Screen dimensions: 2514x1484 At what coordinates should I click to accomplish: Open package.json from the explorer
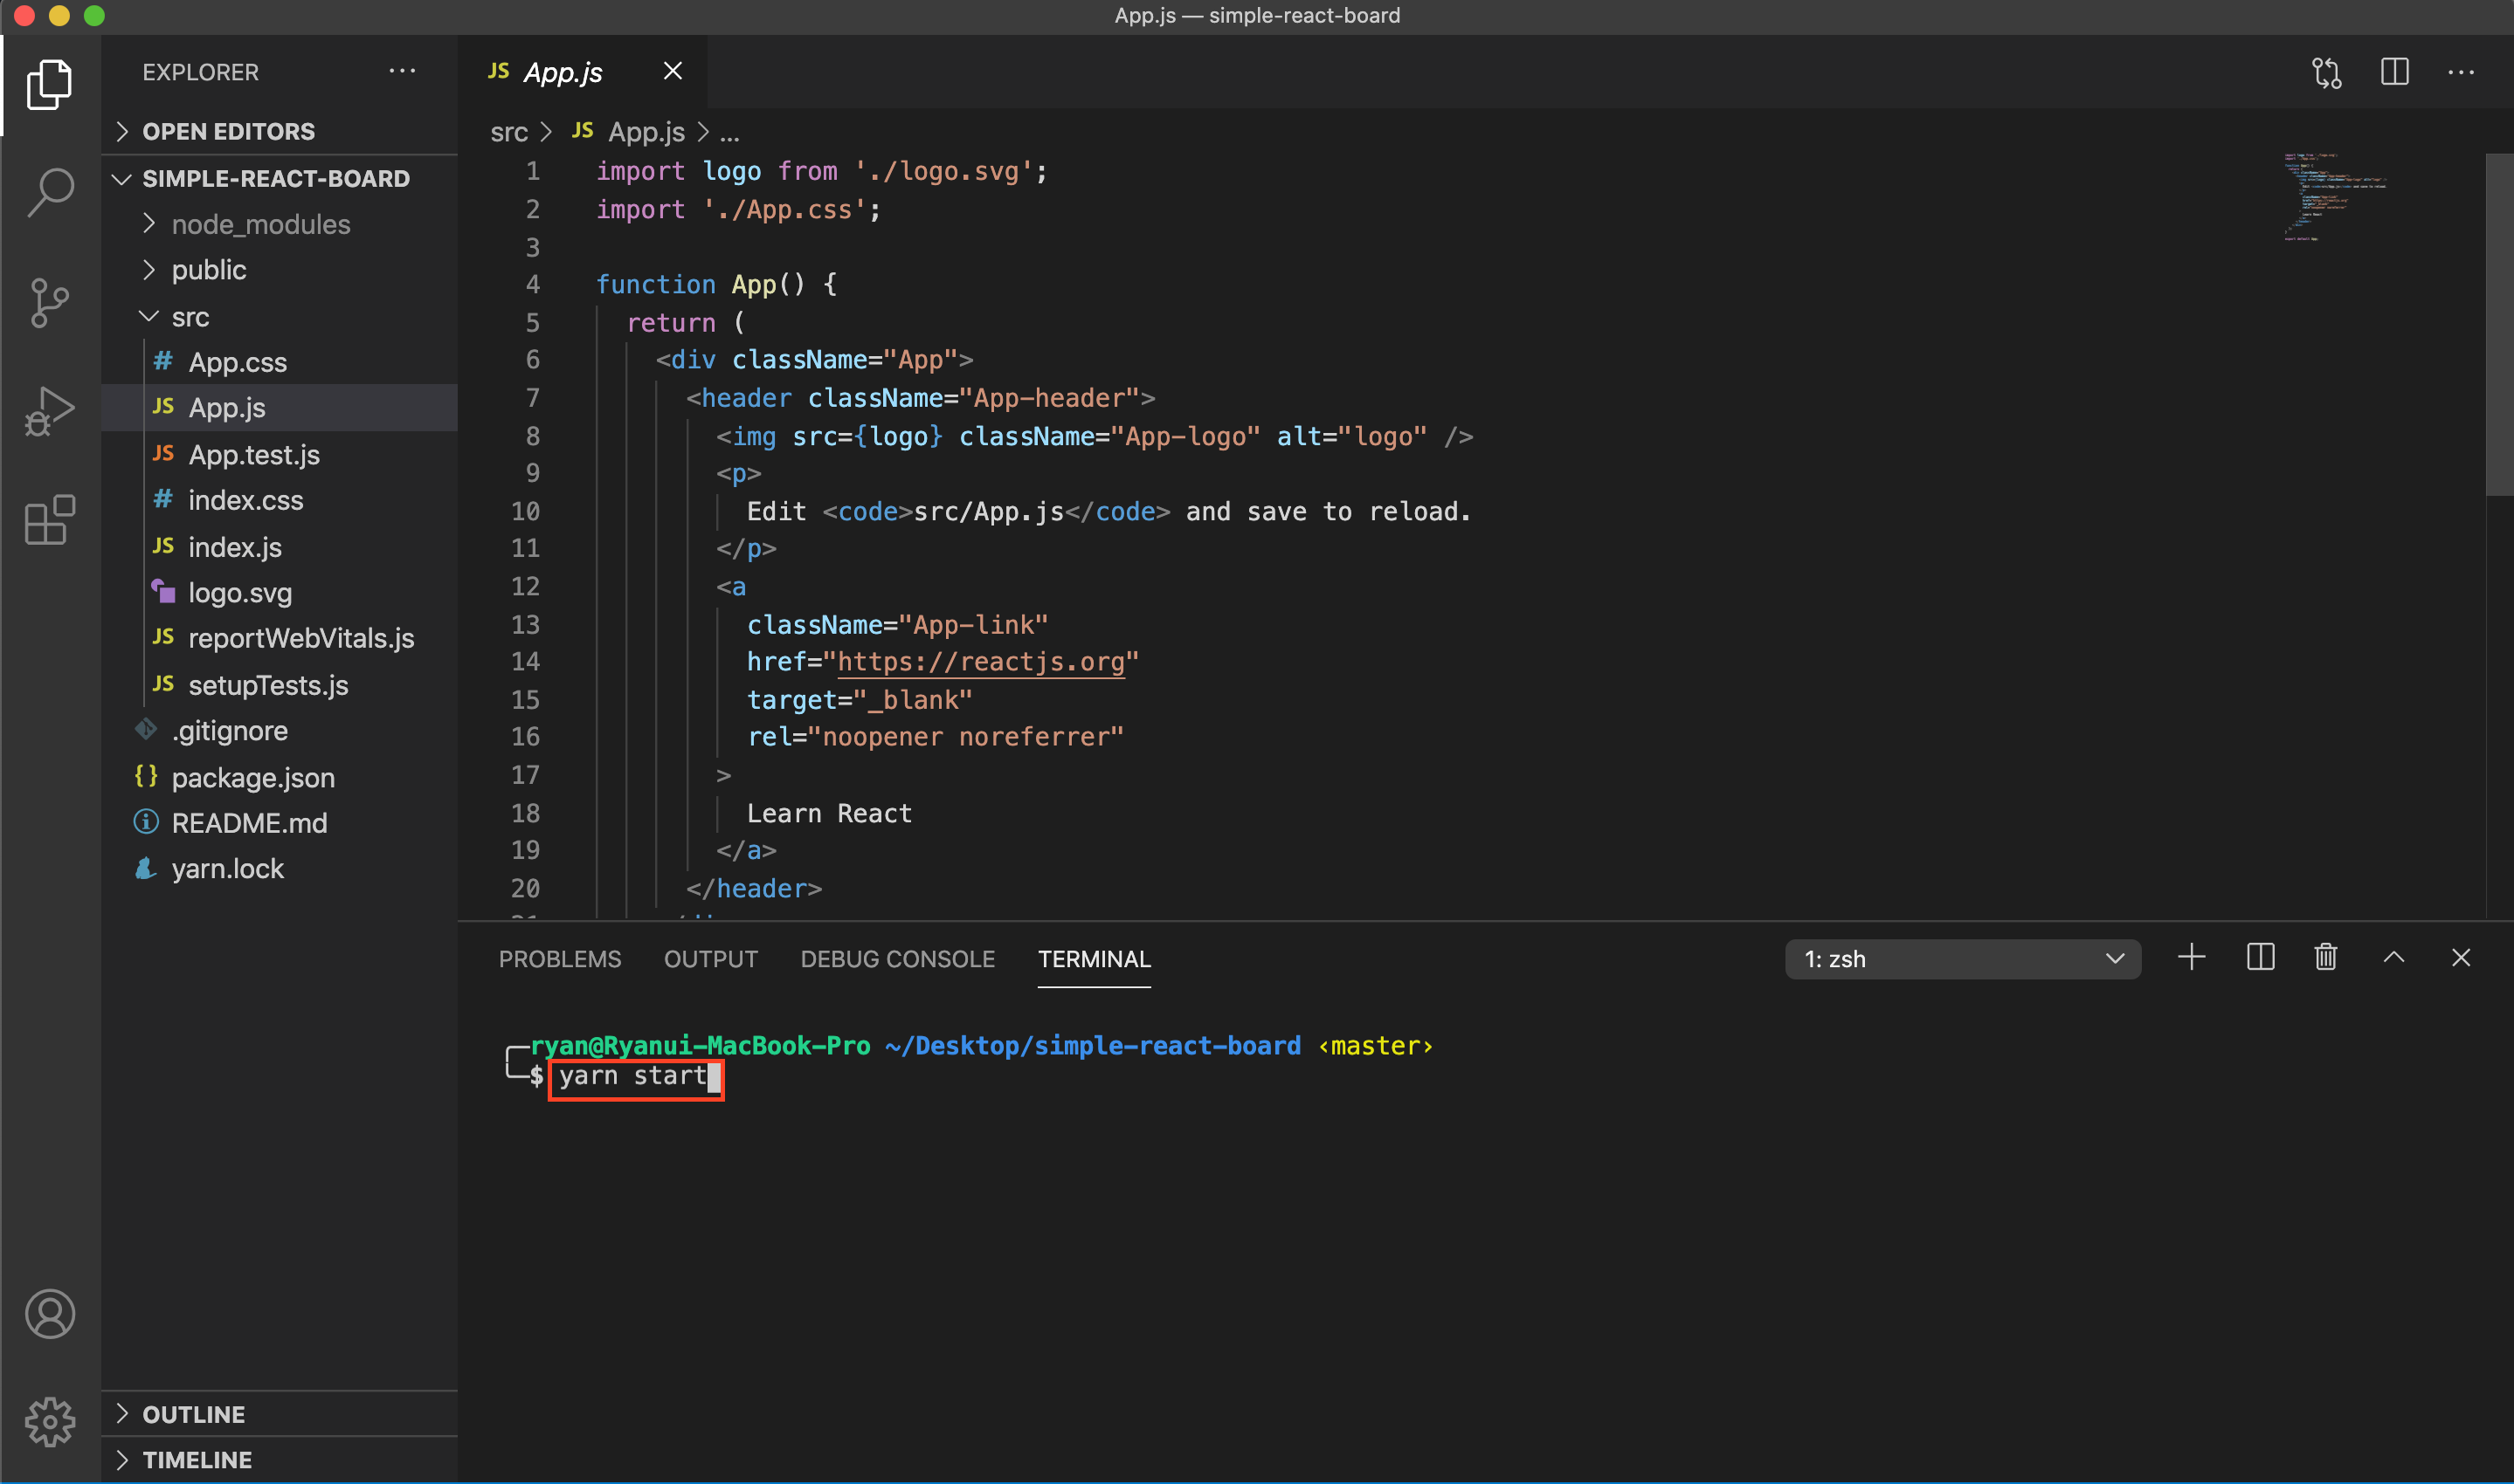pyautogui.click(x=252, y=777)
